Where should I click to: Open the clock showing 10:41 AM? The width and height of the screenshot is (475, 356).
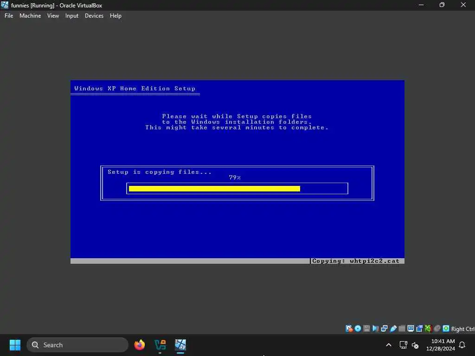[441, 345]
